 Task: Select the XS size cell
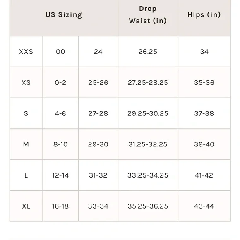[26, 83]
